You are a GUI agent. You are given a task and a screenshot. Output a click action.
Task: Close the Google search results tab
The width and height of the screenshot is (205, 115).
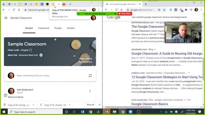(140, 4)
